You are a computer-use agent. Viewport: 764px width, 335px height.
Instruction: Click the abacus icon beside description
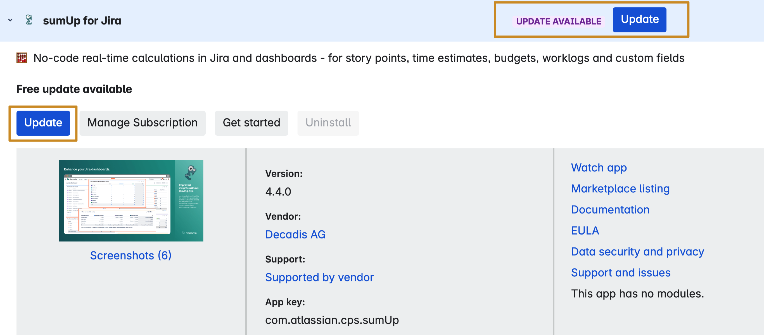click(22, 58)
